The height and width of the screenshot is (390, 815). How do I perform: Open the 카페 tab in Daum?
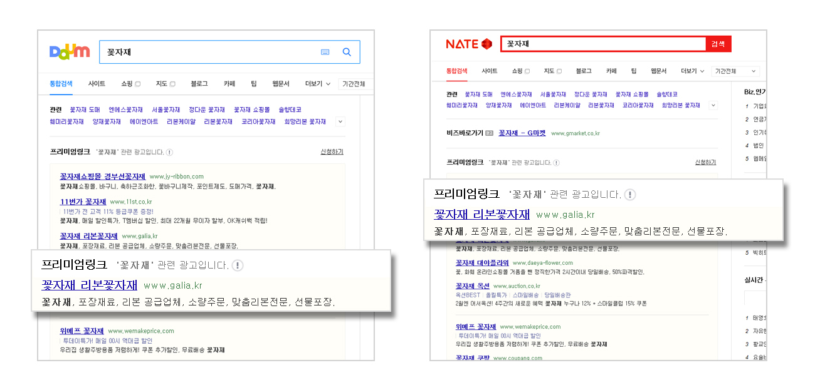coord(229,84)
